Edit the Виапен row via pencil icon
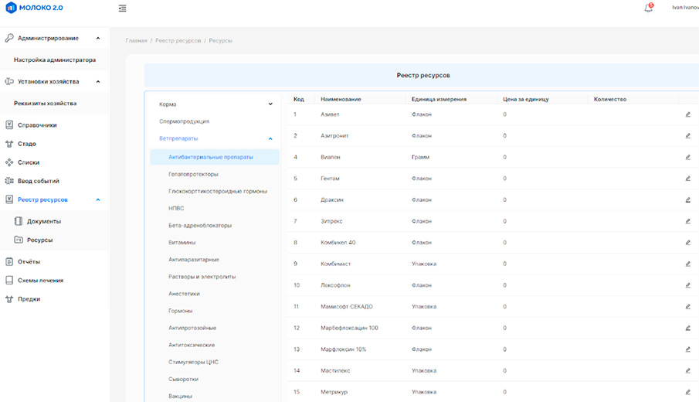Image resolution: width=699 pixels, height=402 pixels. pos(688,157)
